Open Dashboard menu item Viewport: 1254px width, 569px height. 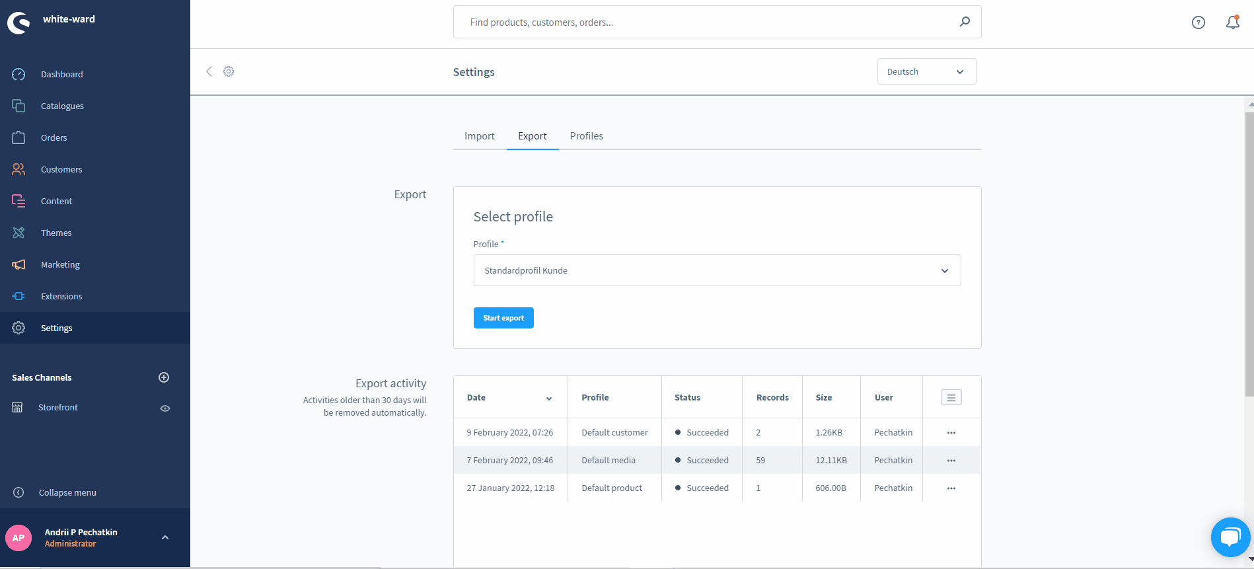[62, 74]
